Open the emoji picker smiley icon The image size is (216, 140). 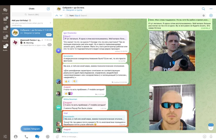pyautogui.click(x=205, y=136)
